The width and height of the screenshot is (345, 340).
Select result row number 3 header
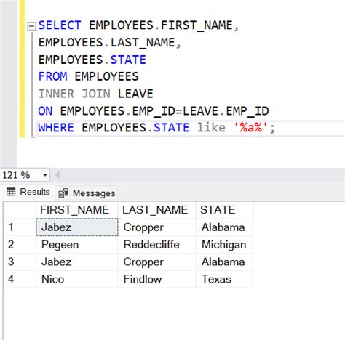(20, 262)
